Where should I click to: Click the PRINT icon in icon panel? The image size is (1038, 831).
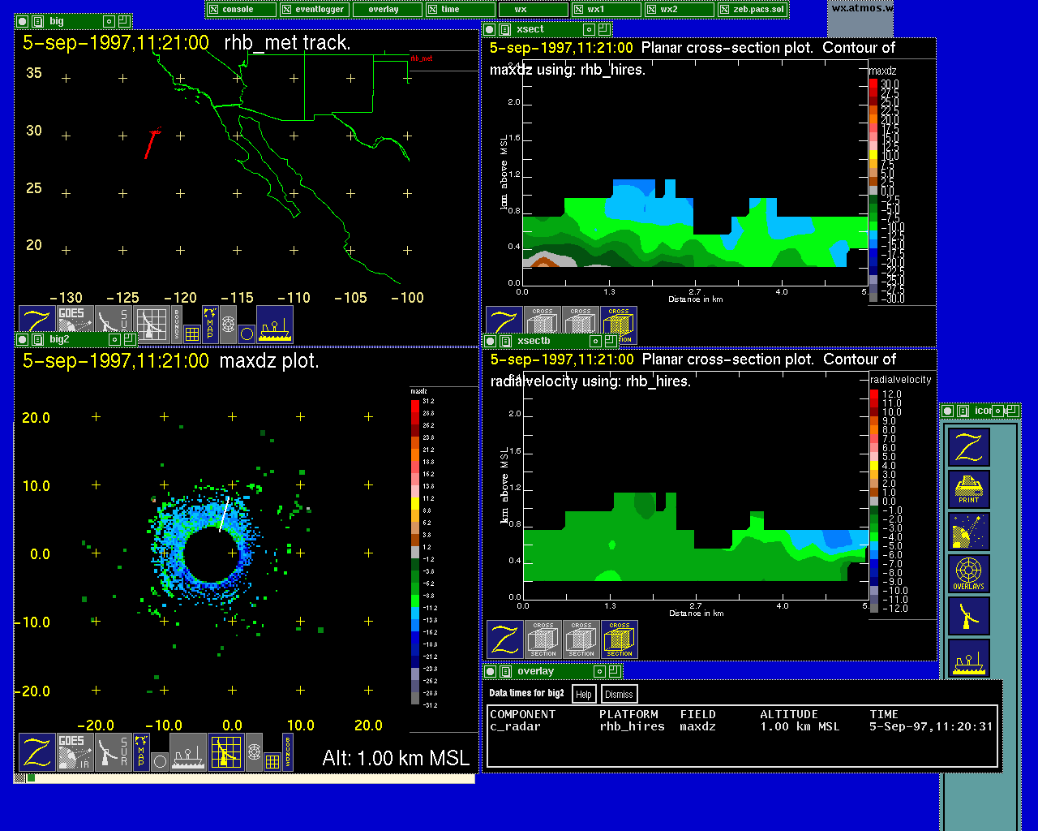969,489
